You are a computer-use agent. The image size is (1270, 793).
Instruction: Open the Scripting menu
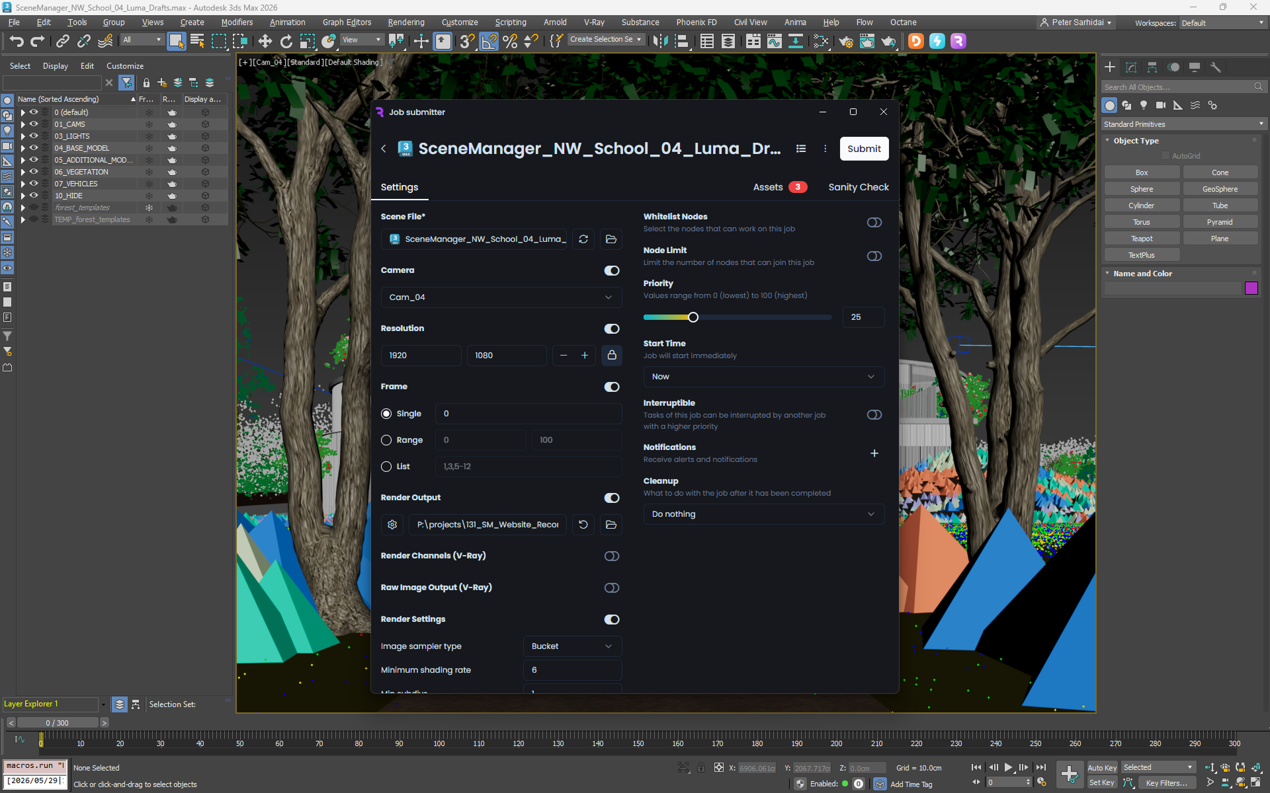click(511, 22)
